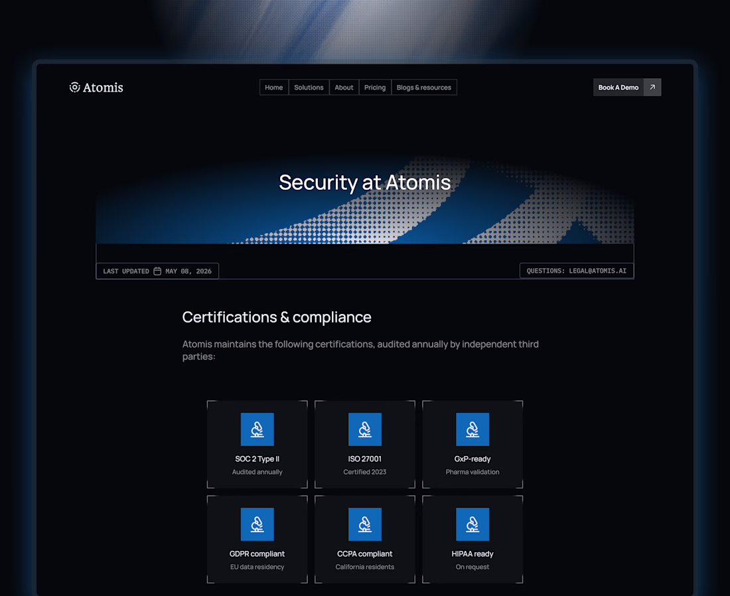730x596 pixels.
Task: Select the ISO 27001 label
Action: point(364,459)
